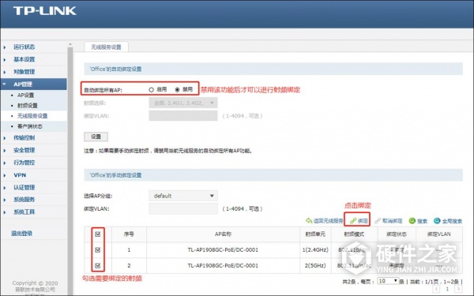Click the 2(5GHz) radio unit cell

315,265
